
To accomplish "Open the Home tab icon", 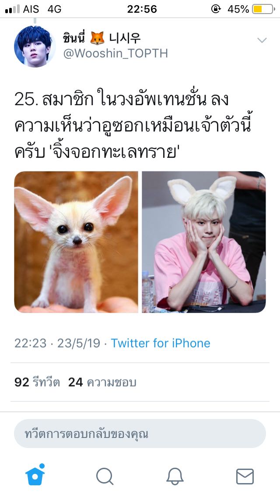I will (x=35, y=475).
